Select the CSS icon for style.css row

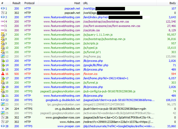[x=3, y=30]
